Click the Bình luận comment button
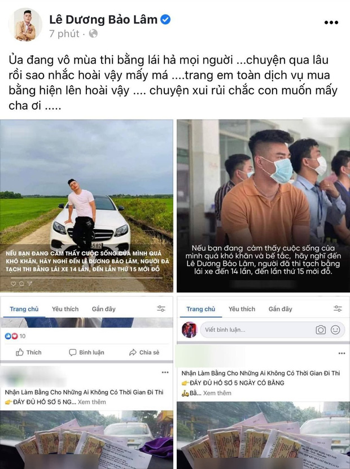 (x=86, y=352)
